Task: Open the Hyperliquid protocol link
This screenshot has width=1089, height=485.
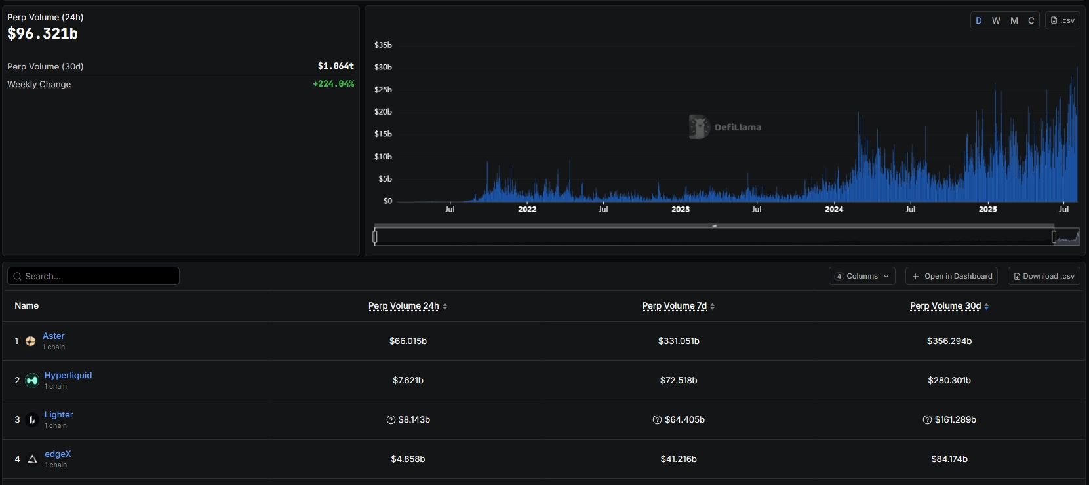Action: [x=68, y=375]
